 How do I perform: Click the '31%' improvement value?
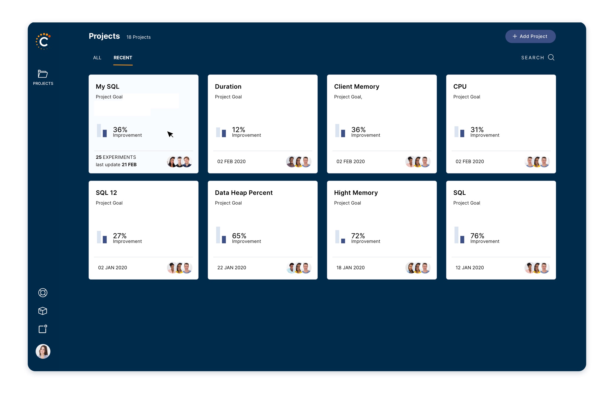point(477,129)
